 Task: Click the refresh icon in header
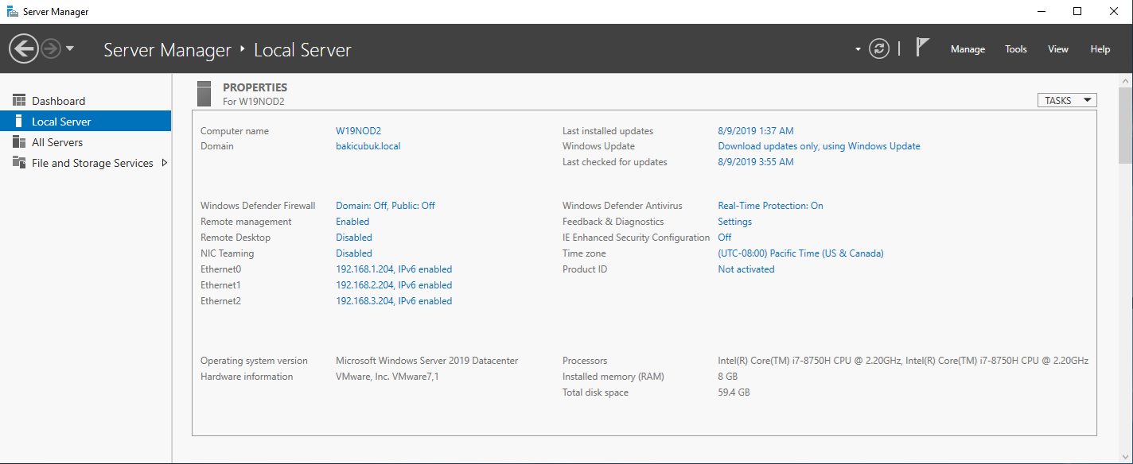coord(879,49)
